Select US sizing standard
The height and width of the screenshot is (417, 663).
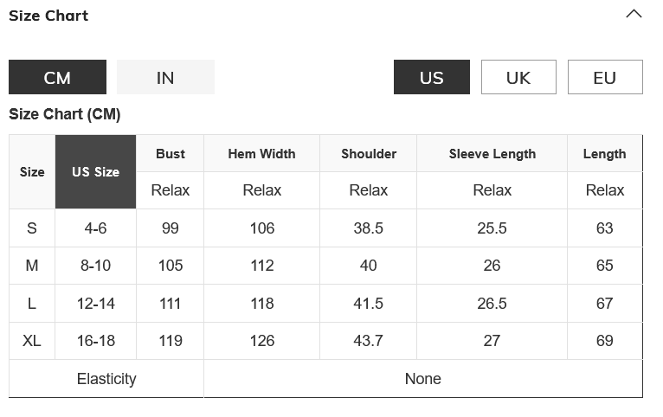coord(431,77)
